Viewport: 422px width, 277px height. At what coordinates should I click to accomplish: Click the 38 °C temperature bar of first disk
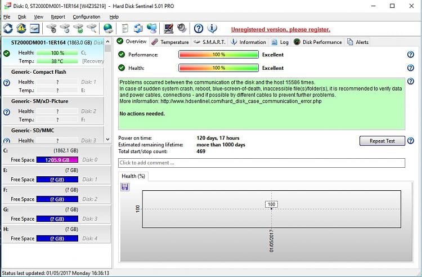coord(57,61)
